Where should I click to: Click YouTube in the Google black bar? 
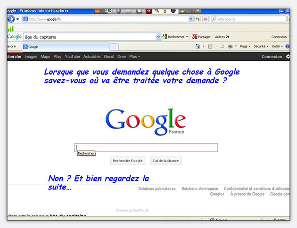click(72, 57)
